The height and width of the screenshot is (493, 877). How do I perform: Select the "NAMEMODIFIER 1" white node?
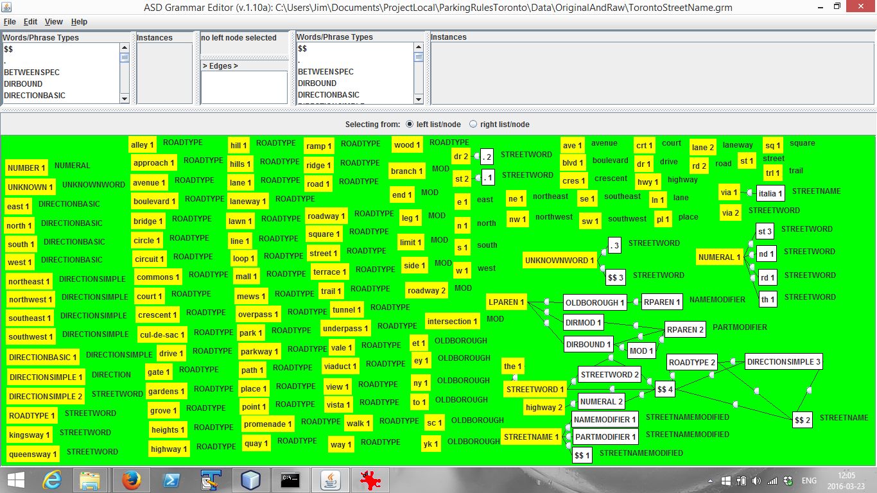[x=605, y=419]
